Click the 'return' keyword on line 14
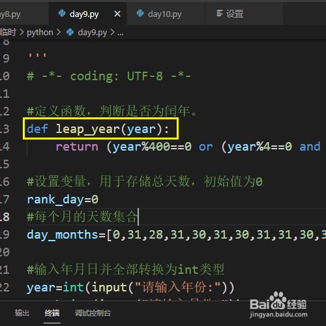The width and height of the screenshot is (326, 326). point(77,147)
